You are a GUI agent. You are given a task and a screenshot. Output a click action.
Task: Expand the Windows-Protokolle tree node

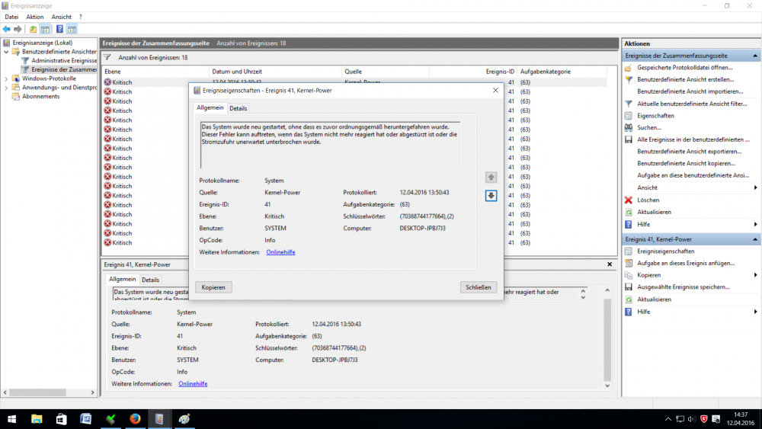coord(7,78)
